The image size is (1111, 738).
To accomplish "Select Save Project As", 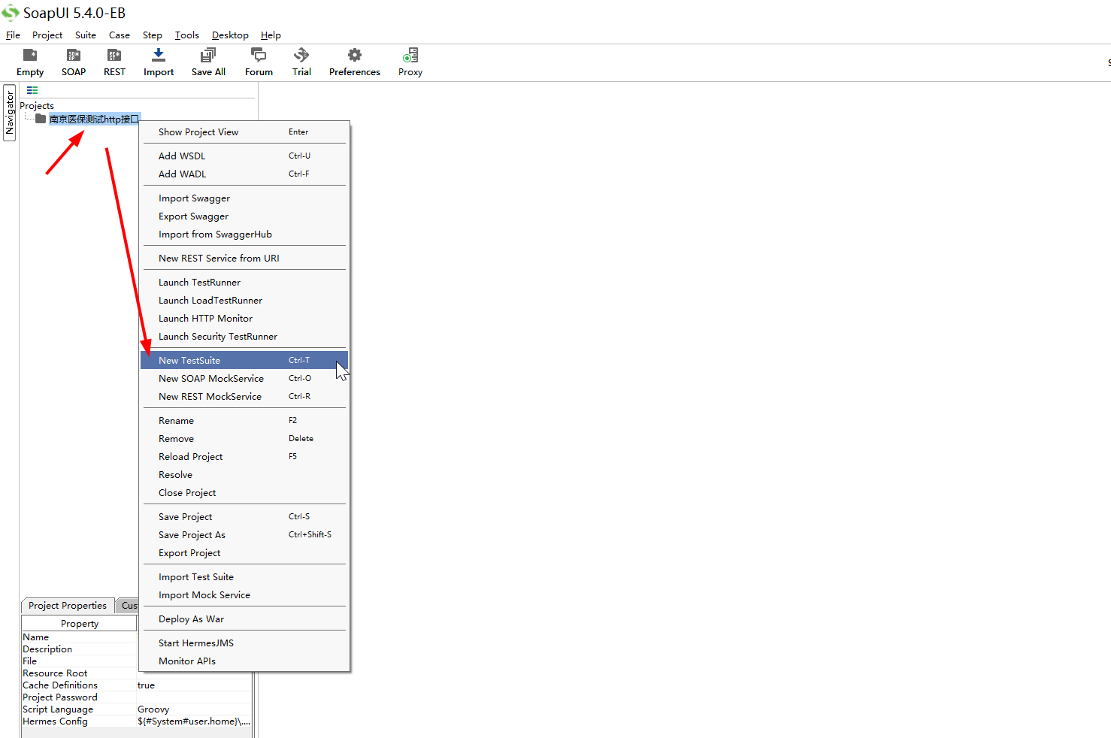I will click(244, 534).
